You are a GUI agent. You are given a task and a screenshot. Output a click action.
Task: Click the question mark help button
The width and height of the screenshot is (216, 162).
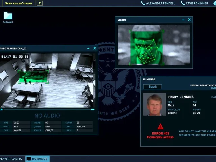pyautogui.click(x=40, y=3)
